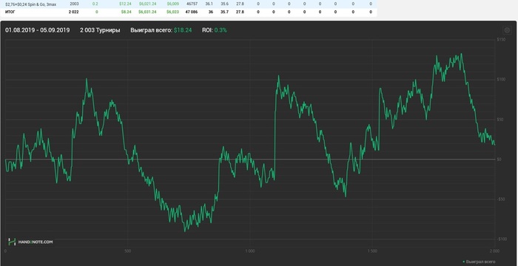Click the '2 000' x-axis label
This screenshot has height=266, width=518.
tap(495, 251)
